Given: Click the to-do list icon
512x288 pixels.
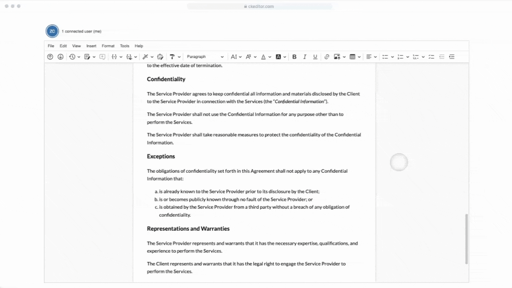Looking at the screenshot, I should (x=431, y=57).
